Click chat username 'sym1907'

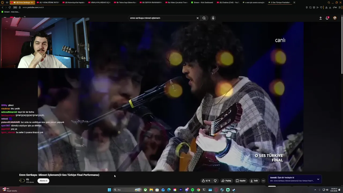[x=6, y=126]
